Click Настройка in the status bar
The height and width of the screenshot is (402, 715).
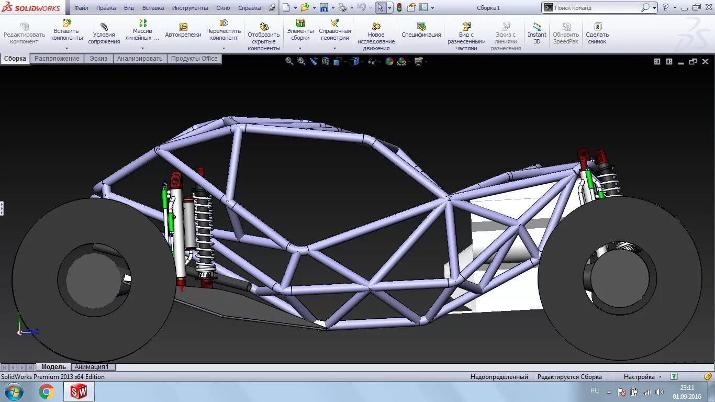point(639,377)
